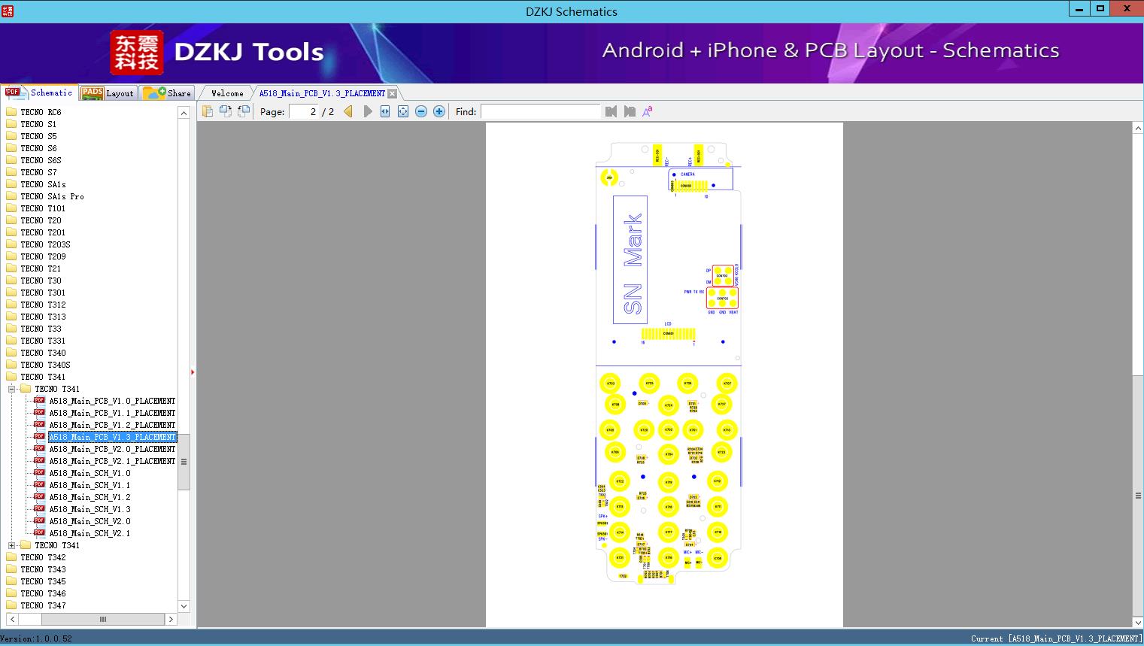Open A518_Main_PCB_V1.1_PLACEMENT file
1144x646 pixels.
click(112, 413)
